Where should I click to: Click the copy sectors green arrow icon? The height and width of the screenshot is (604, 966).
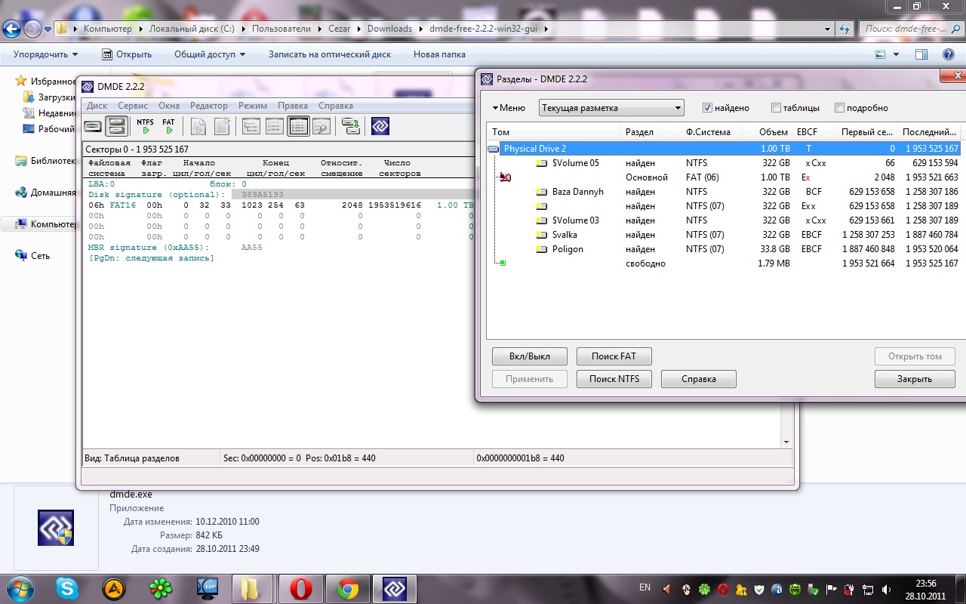tap(351, 126)
